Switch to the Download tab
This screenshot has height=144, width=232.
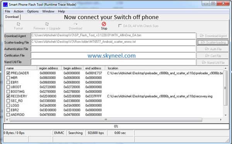click(x=12, y=17)
